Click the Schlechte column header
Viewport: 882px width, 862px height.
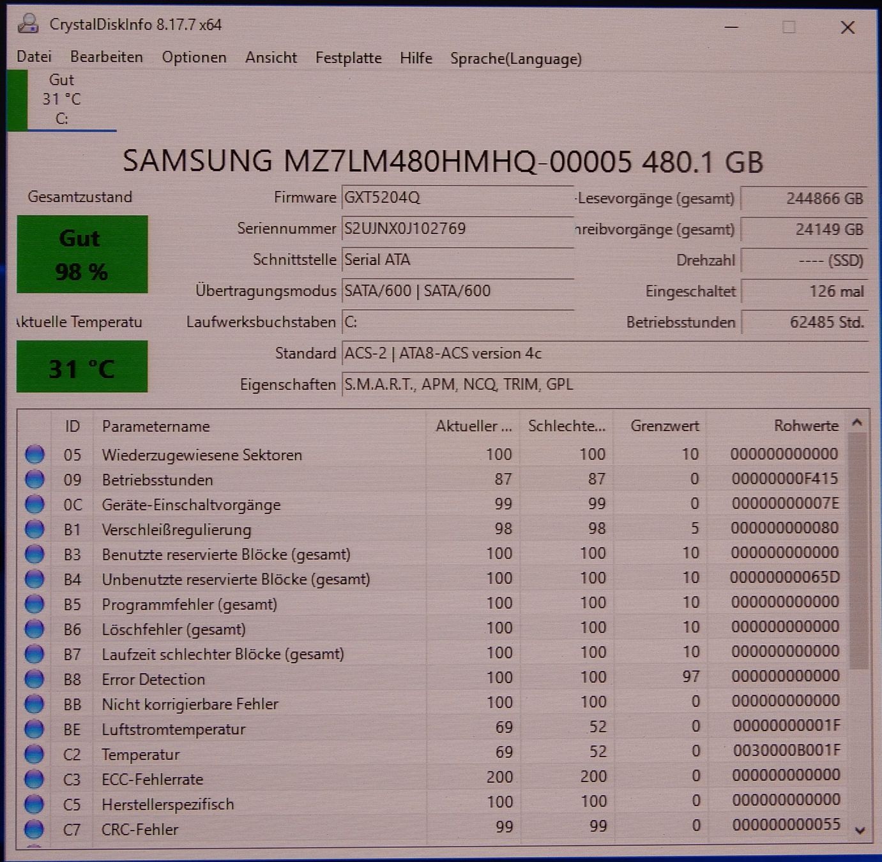tap(566, 426)
